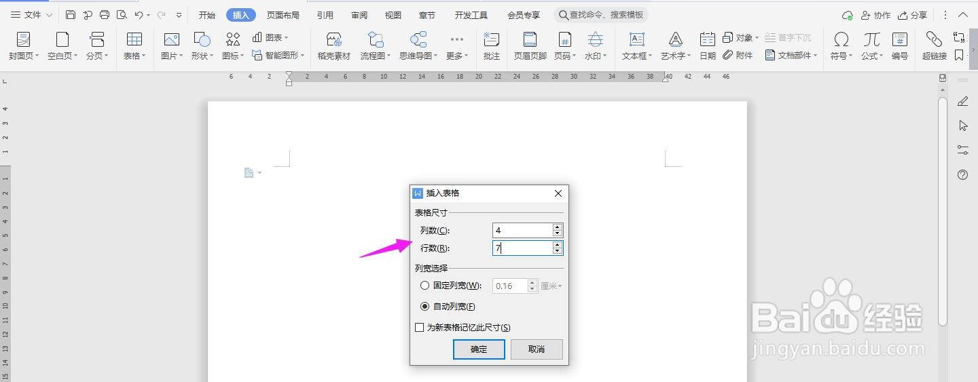
Task: Insert smart graphic (智能图形)
Action: pos(278,55)
